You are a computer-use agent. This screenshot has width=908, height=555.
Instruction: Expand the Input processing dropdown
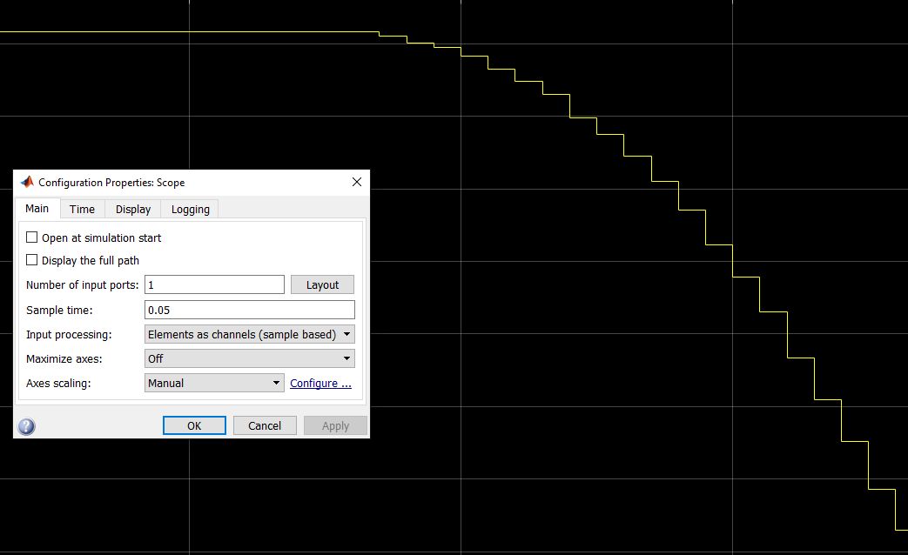(249, 334)
